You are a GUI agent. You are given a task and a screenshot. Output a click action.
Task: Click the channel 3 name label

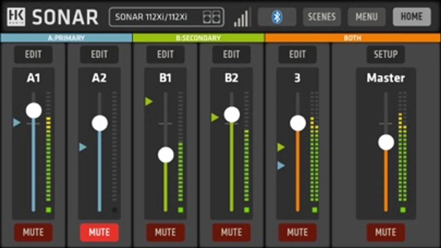click(x=297, y=78)
